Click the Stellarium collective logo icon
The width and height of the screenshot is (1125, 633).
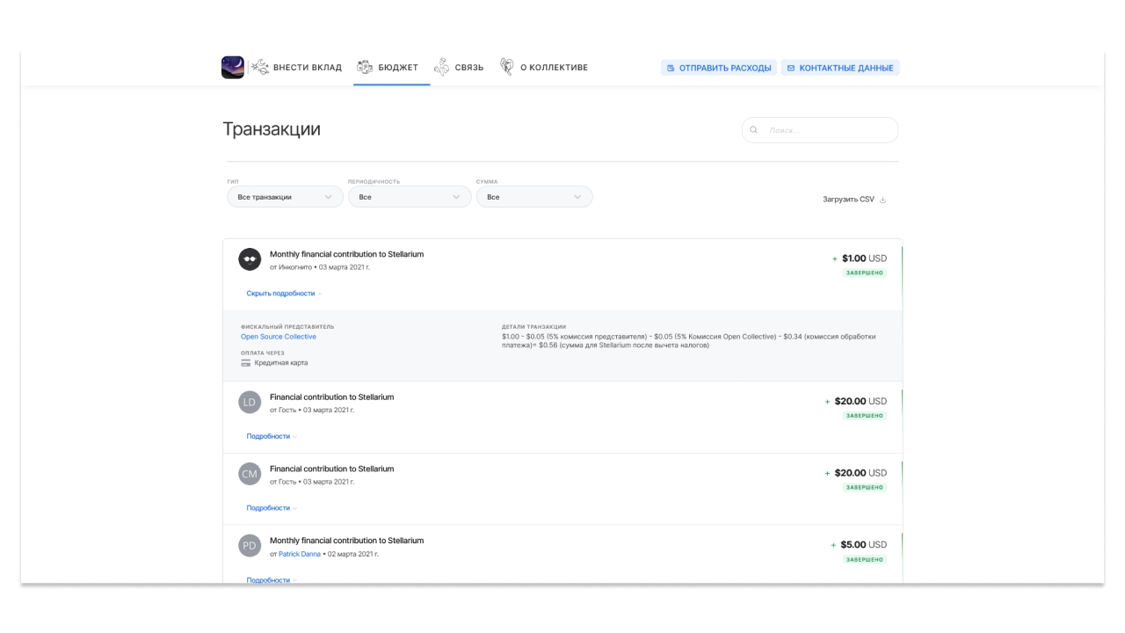(233, 68)
